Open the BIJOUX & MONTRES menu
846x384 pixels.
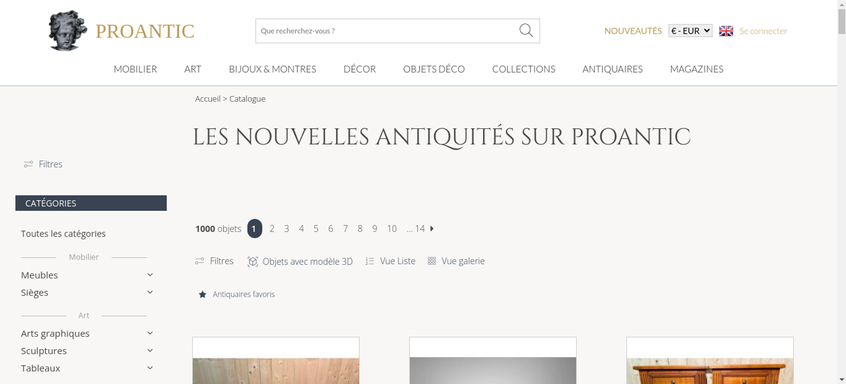(272, 69)
